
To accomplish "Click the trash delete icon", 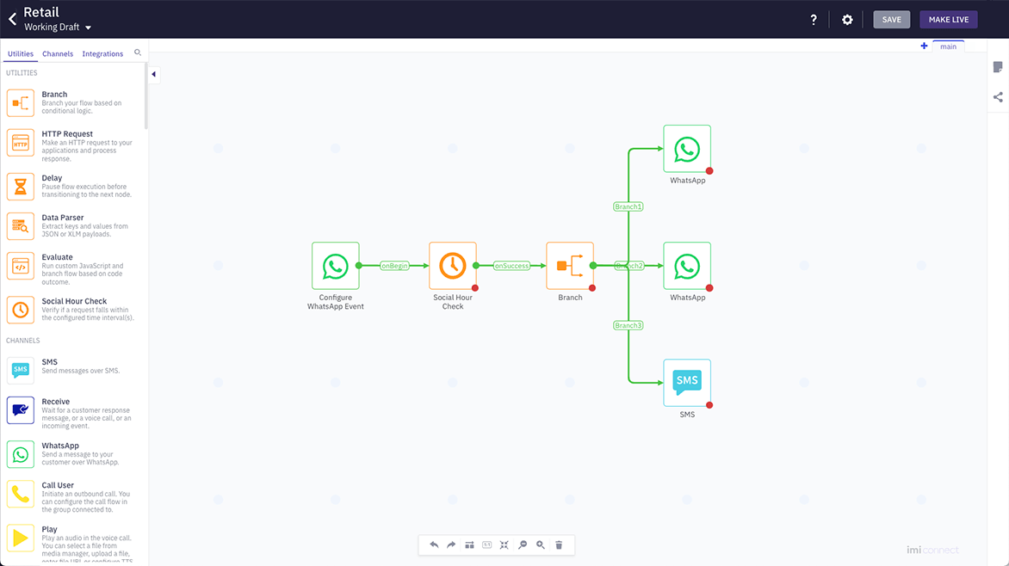I will pyautogui.click(x=559, y=544).
